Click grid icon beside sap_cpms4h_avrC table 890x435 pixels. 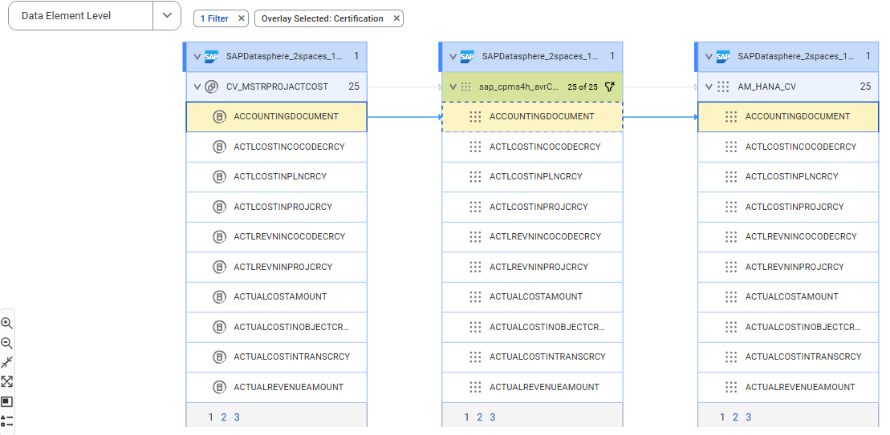[466, 87]
